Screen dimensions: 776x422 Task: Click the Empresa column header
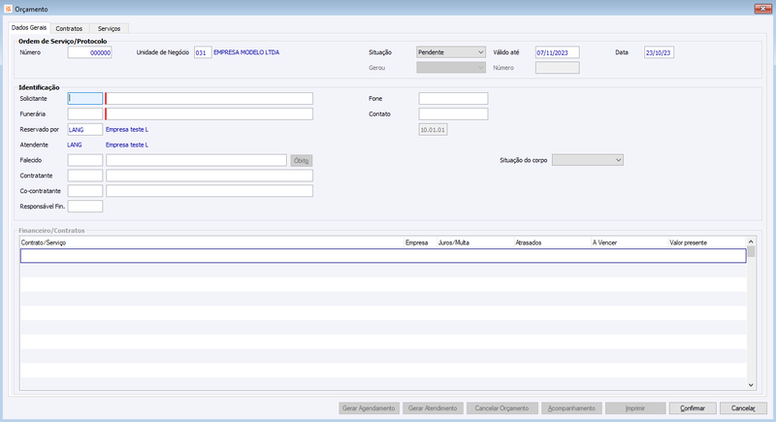[x=420, y=243]
